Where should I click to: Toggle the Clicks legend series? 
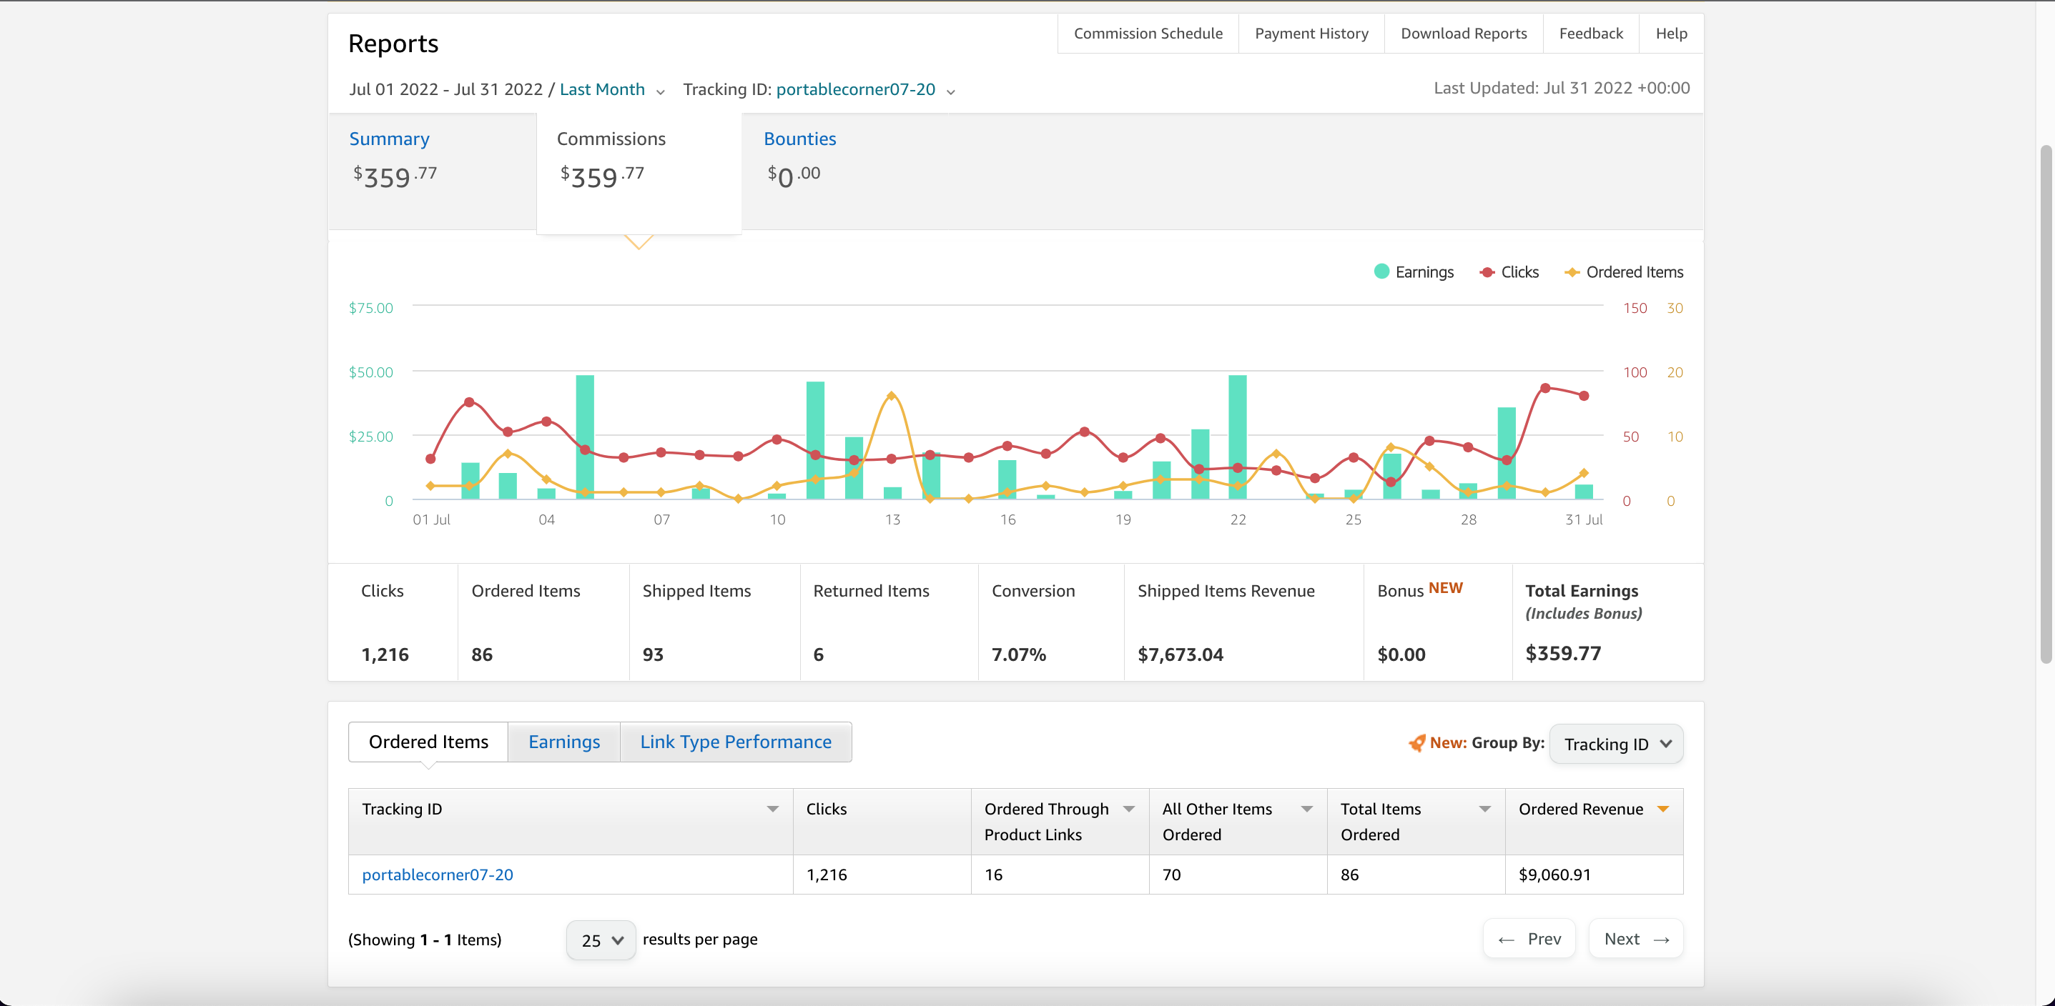(1509, 272)
